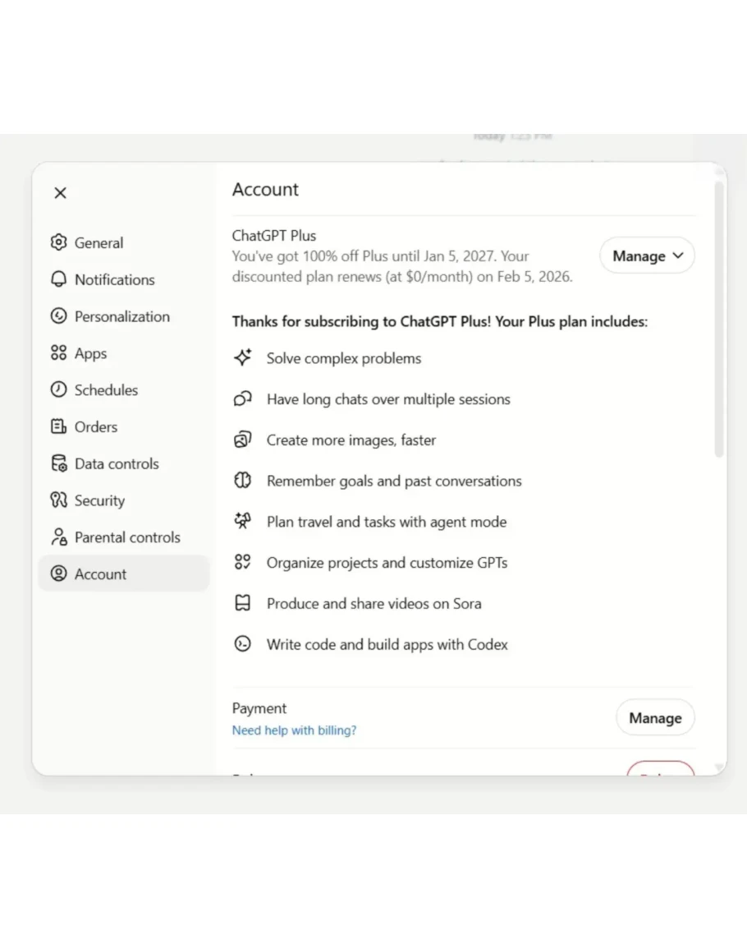Open the Orders tab
Screen dimensions: 747x949
click(123, 426)
